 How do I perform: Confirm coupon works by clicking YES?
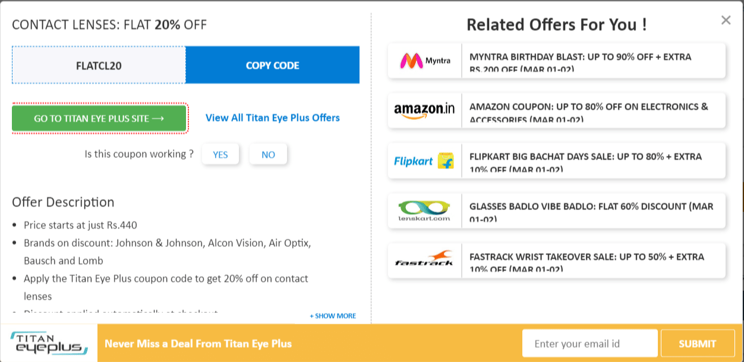[x=220, y=154]
